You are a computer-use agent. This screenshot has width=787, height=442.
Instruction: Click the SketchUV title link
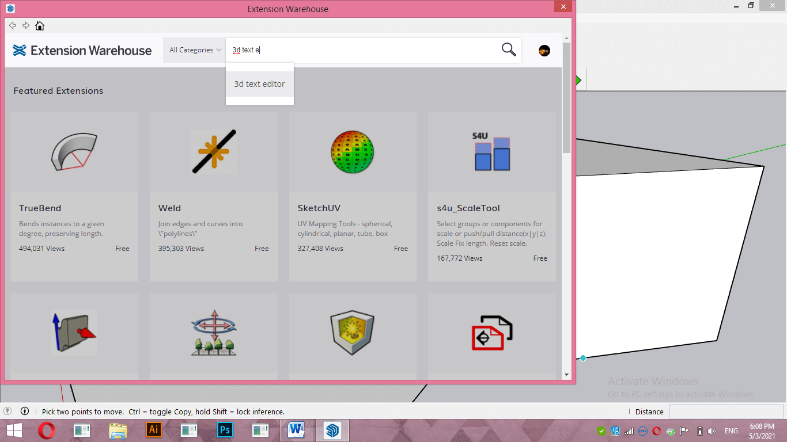[320, 208]
